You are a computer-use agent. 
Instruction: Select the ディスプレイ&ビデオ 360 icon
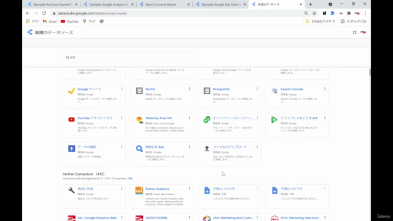[274, 120]
